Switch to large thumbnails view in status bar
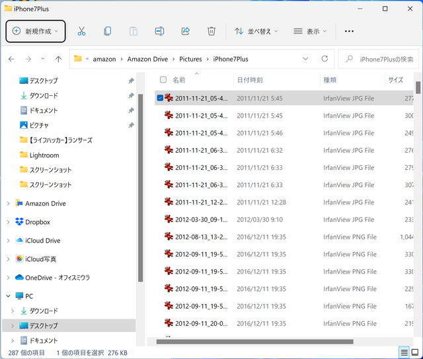 [x=415, y=352]
